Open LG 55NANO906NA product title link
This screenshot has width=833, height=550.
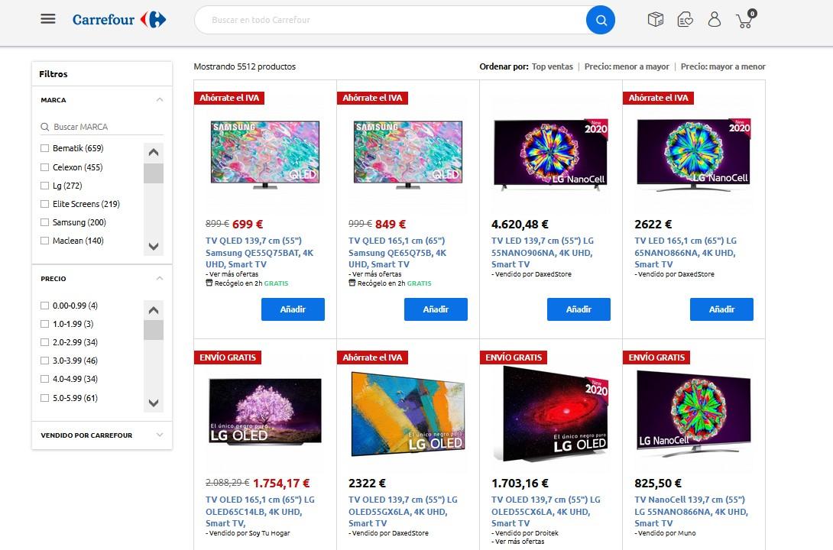543,253
